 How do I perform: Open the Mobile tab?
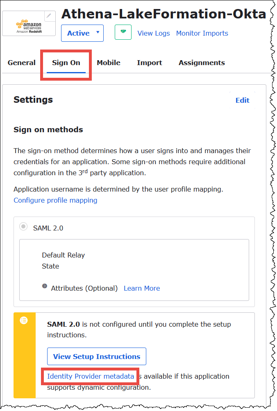click(108, 63)
